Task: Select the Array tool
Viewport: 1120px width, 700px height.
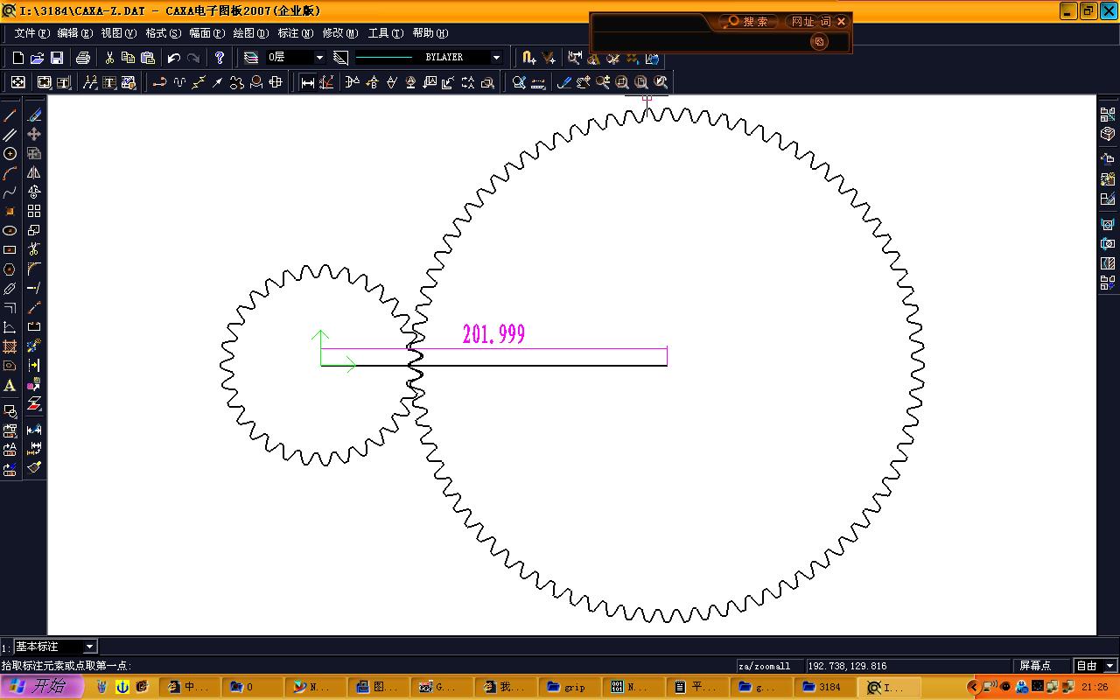Action: click(x=34, y=211)
